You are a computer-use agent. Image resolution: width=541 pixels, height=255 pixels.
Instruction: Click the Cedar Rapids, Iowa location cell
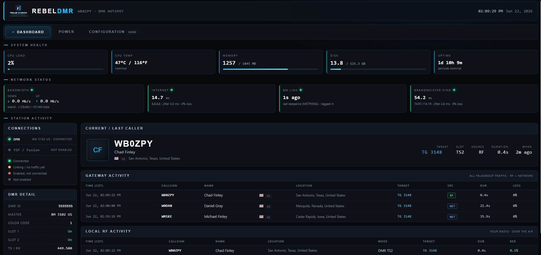[321, 217]
